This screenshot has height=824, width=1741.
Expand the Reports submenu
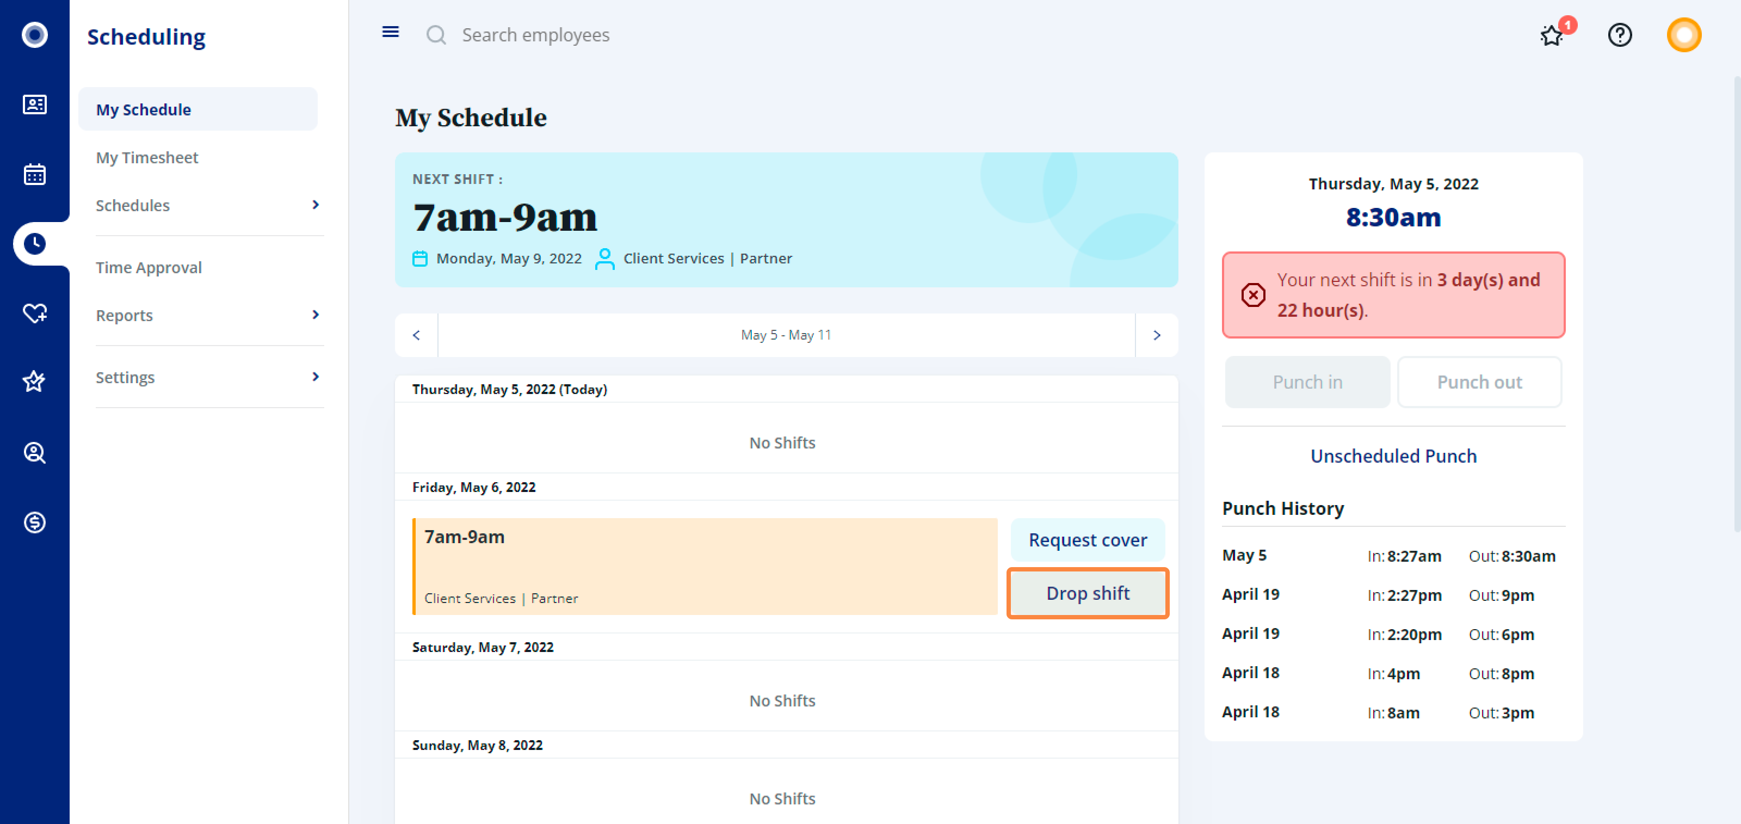[x=315, y=315]
